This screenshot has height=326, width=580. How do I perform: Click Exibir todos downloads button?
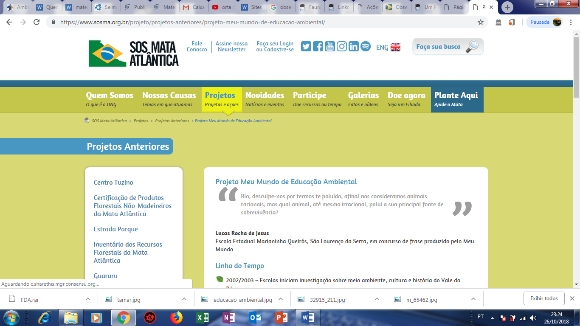544,298
